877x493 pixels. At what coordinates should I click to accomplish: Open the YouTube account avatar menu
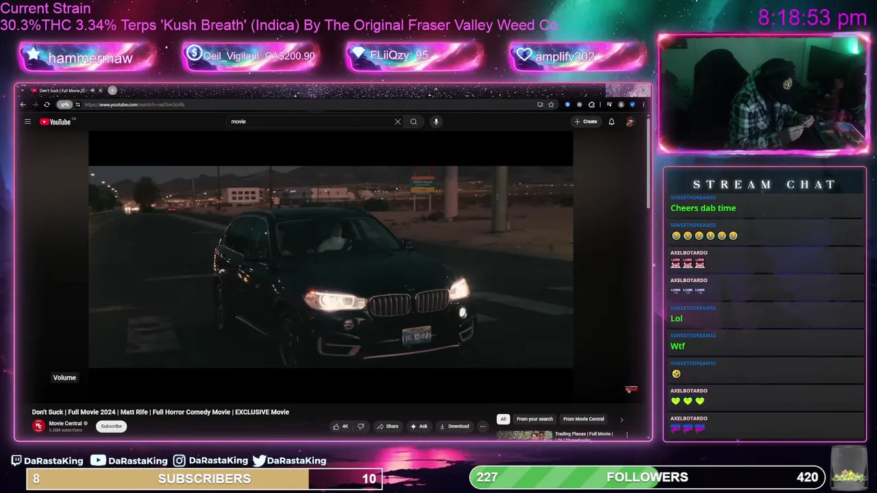[630, 122]
